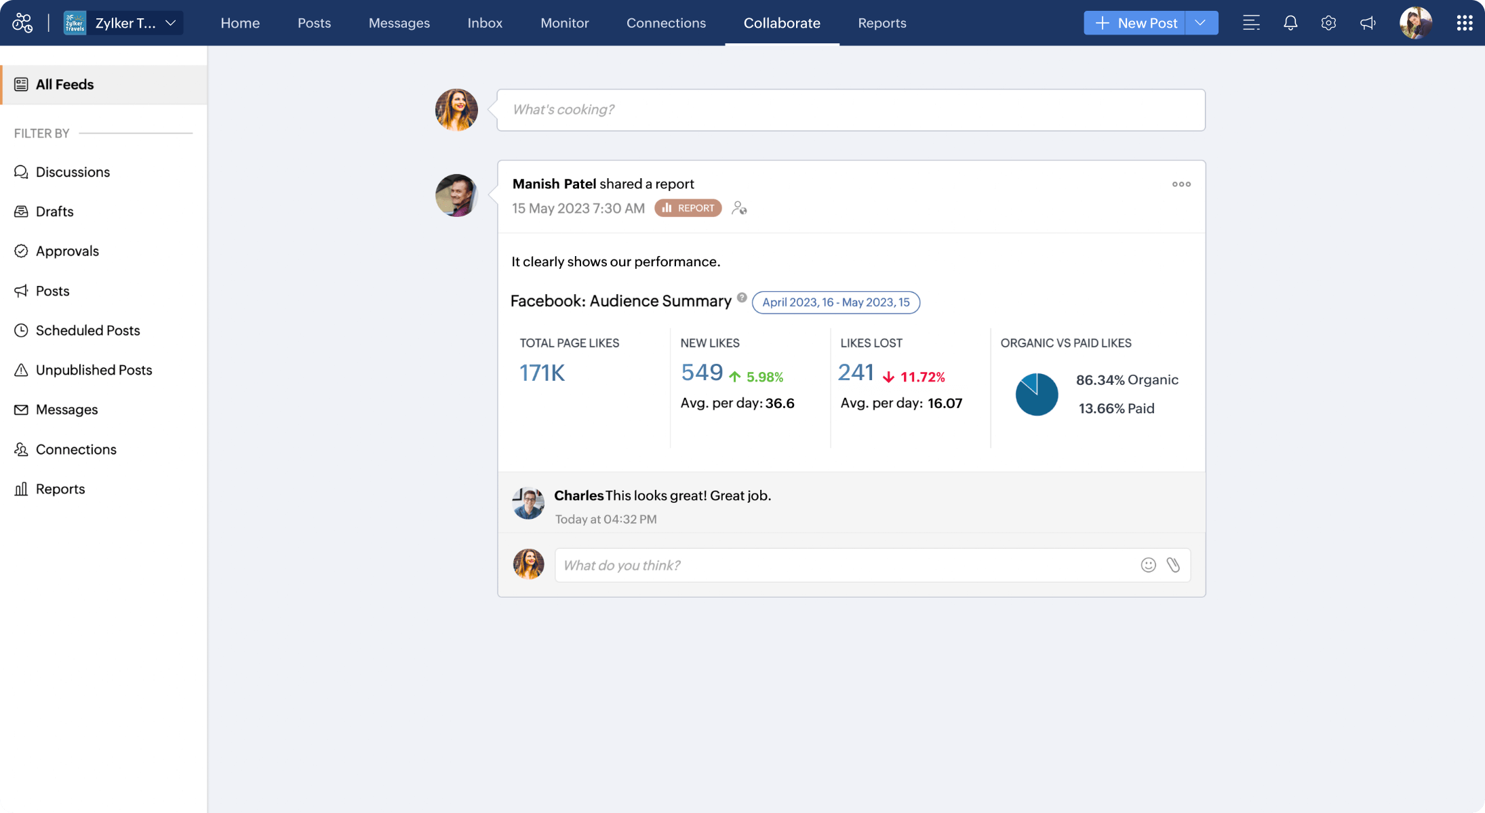Screen dimensions: 1485x813
Task: Open settings via the gear icon
Action: (1328, 23)
